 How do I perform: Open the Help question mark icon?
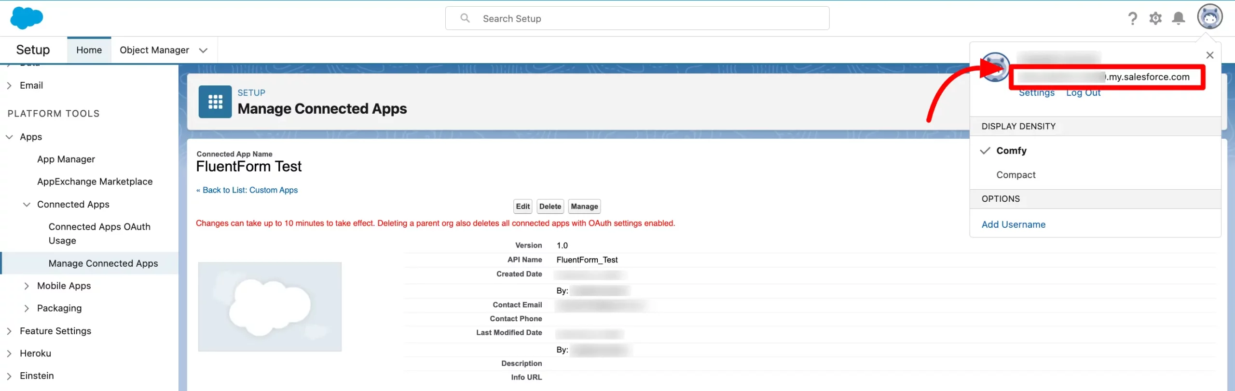(1132, 19)
